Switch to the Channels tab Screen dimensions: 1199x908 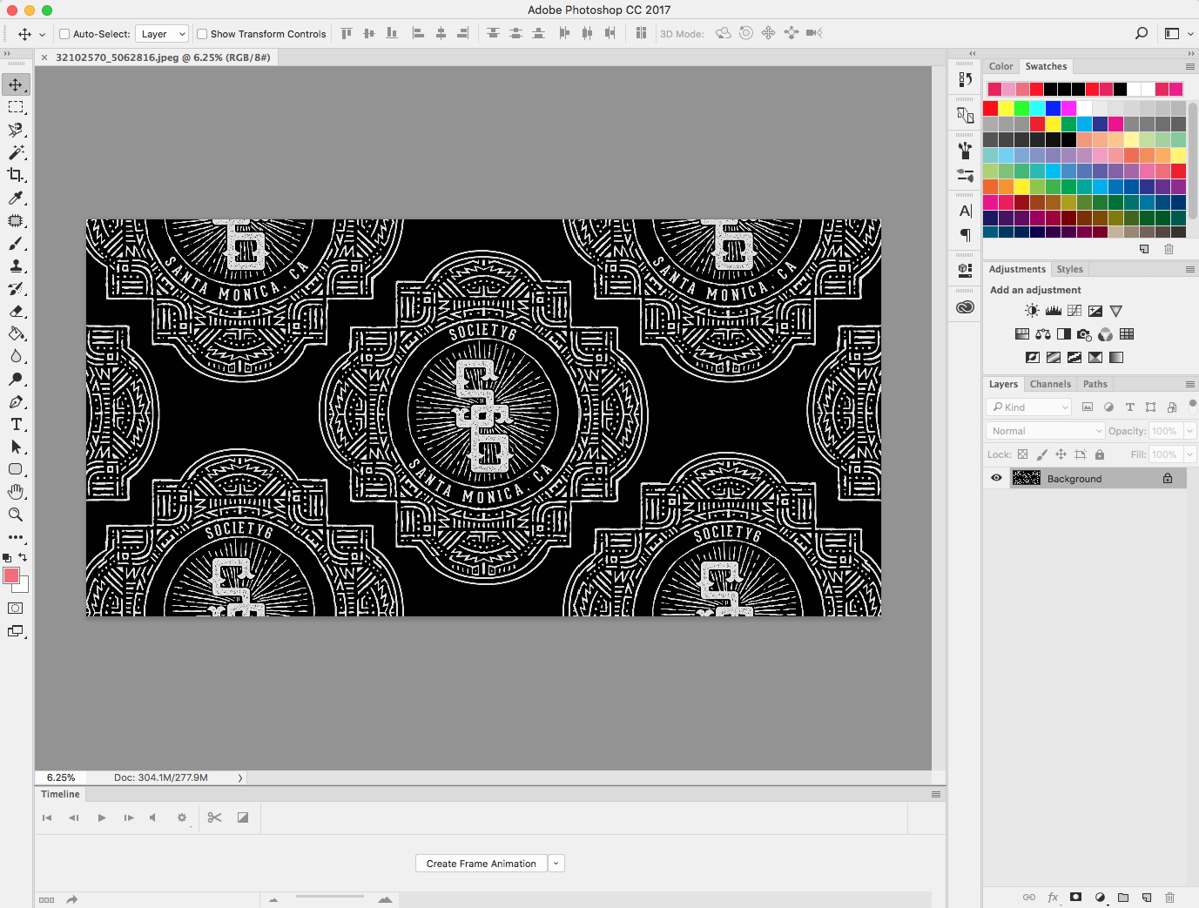tap(1050, 384)
